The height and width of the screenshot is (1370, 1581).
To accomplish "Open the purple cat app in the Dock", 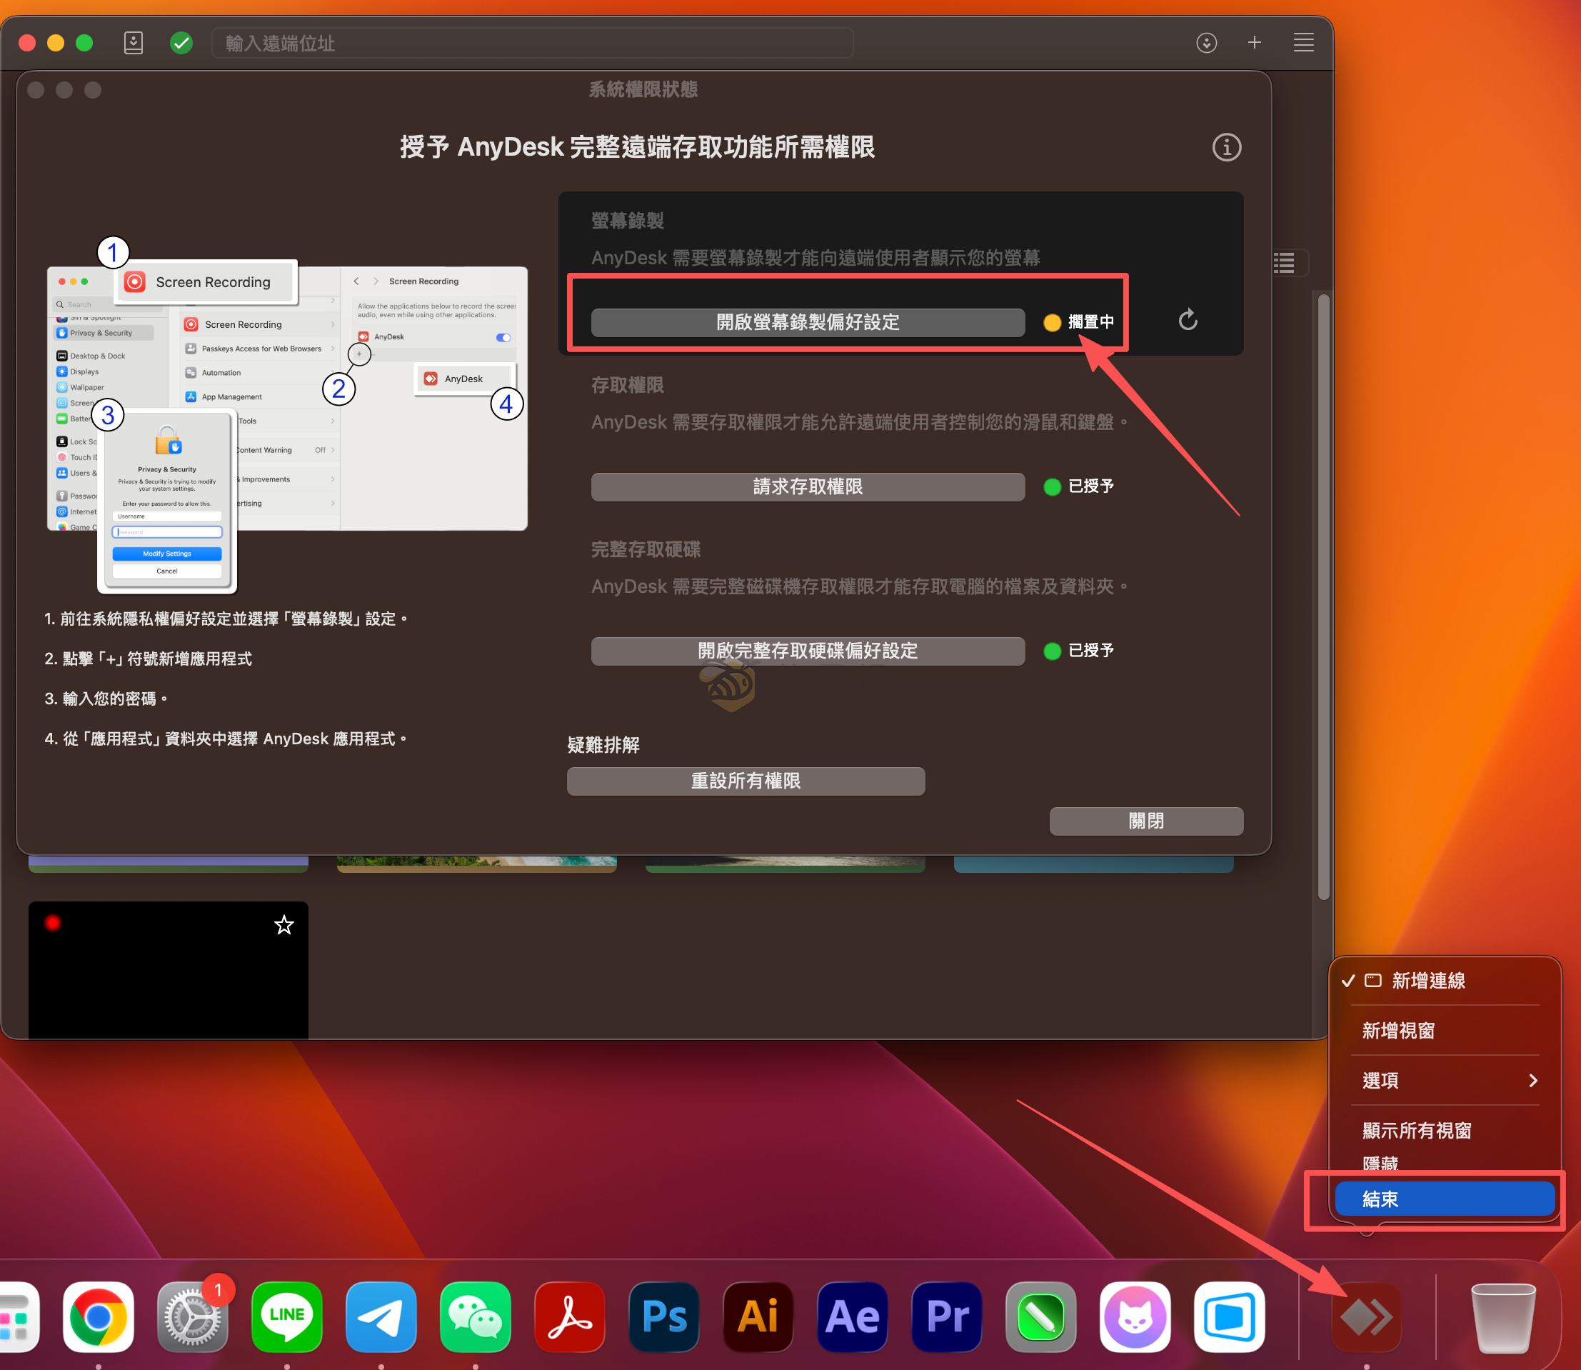I will (x=1135, y=1317).
